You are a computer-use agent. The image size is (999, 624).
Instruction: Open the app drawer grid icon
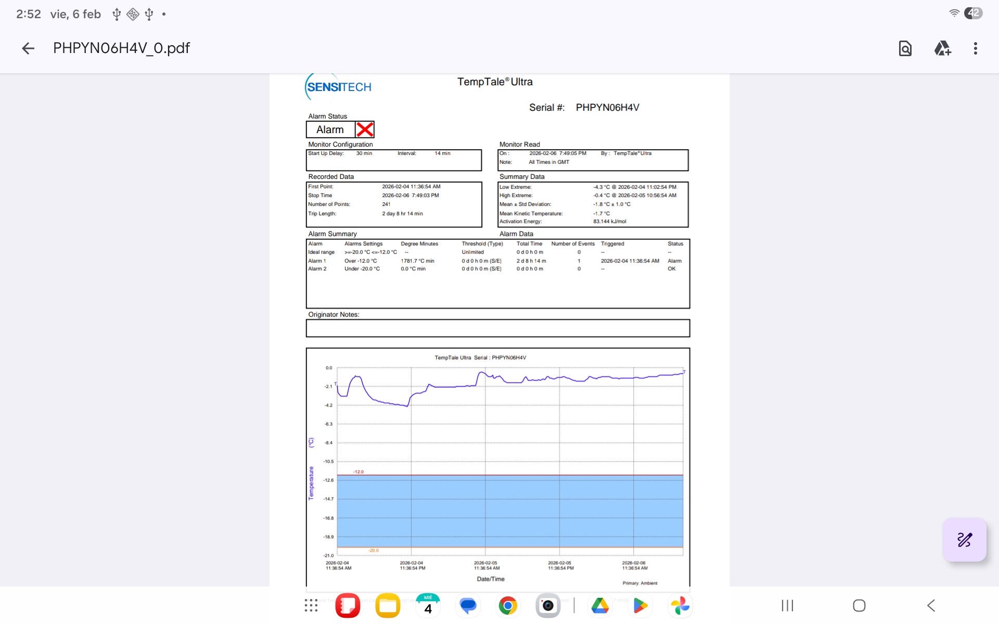pyautogui.click(x=311, y=605)
